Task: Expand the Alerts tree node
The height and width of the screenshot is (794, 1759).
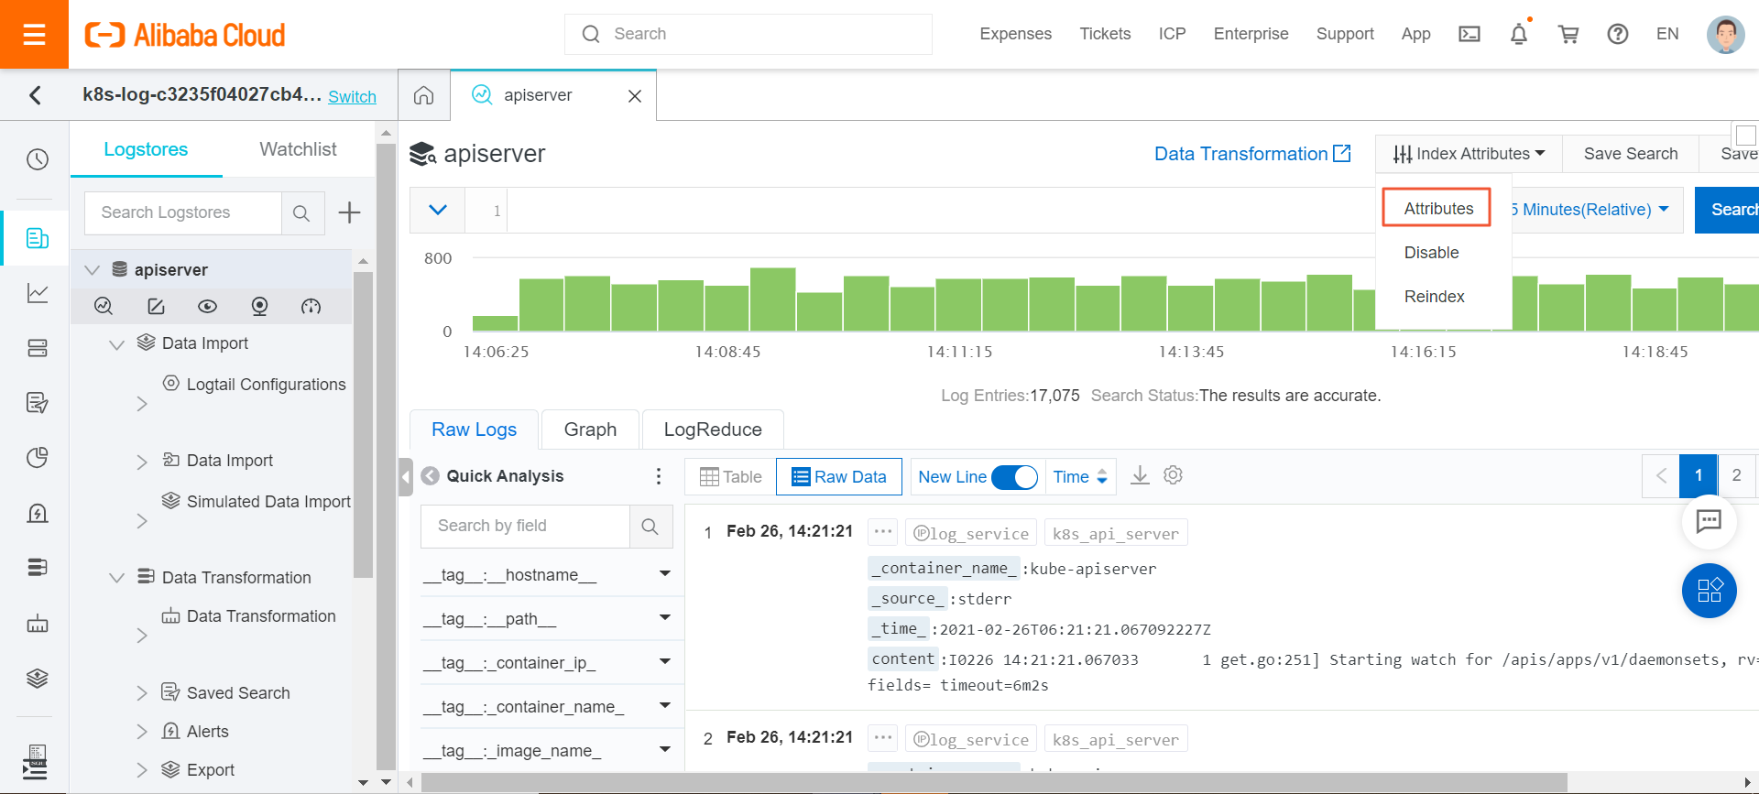Action: point(142,732)
